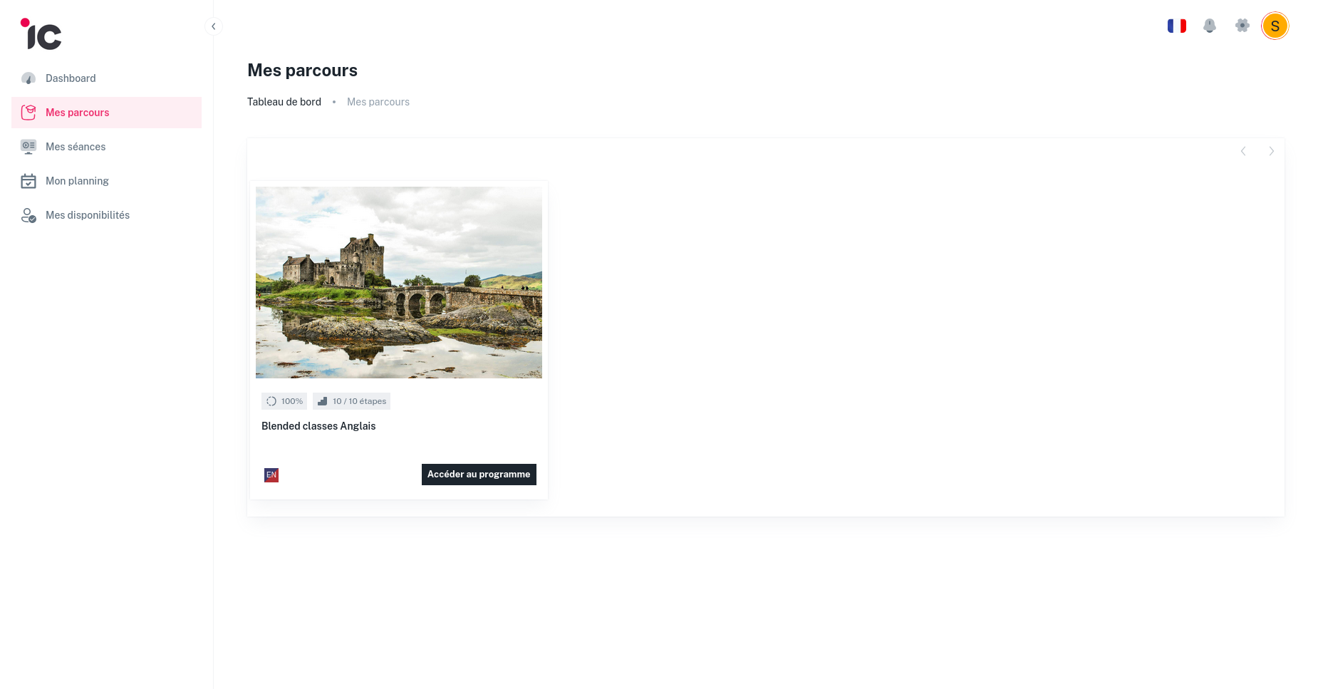Image resolution: width=1318 pixels, height=689 pixels.
Task: Select Mes séances in the sidebar menu
Action: pos(76,146)
